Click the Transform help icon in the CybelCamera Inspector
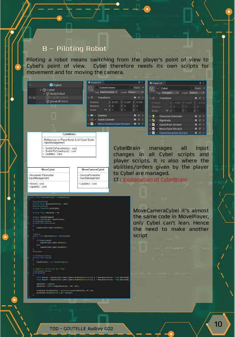 (135, 98)
